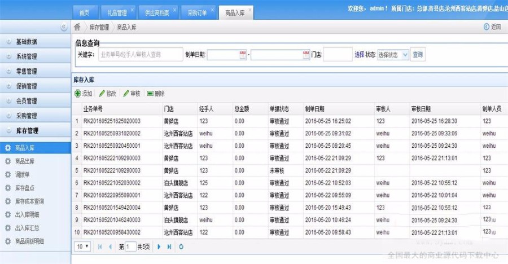Click 未审核 status in row 5
The height and width of the screenshot is (264, 508).
[277, 170]
